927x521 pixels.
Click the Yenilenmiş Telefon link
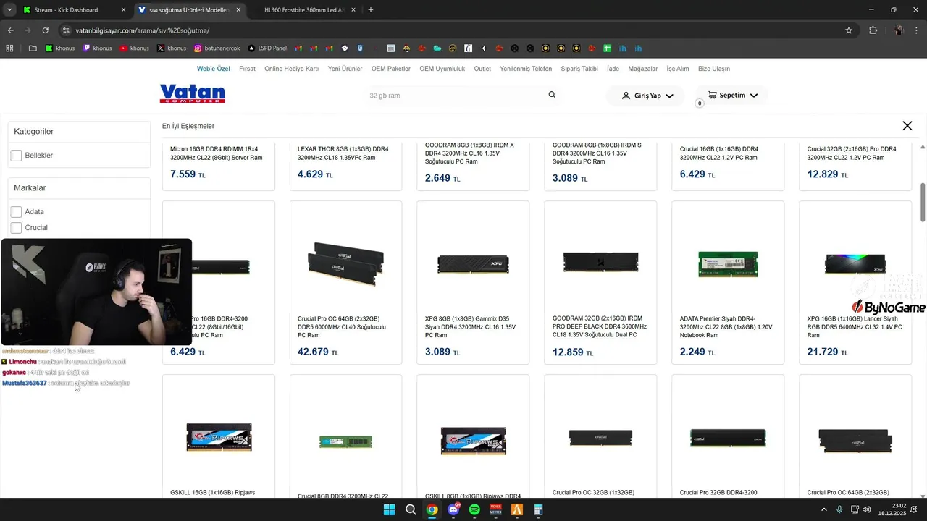pos(526,69)
